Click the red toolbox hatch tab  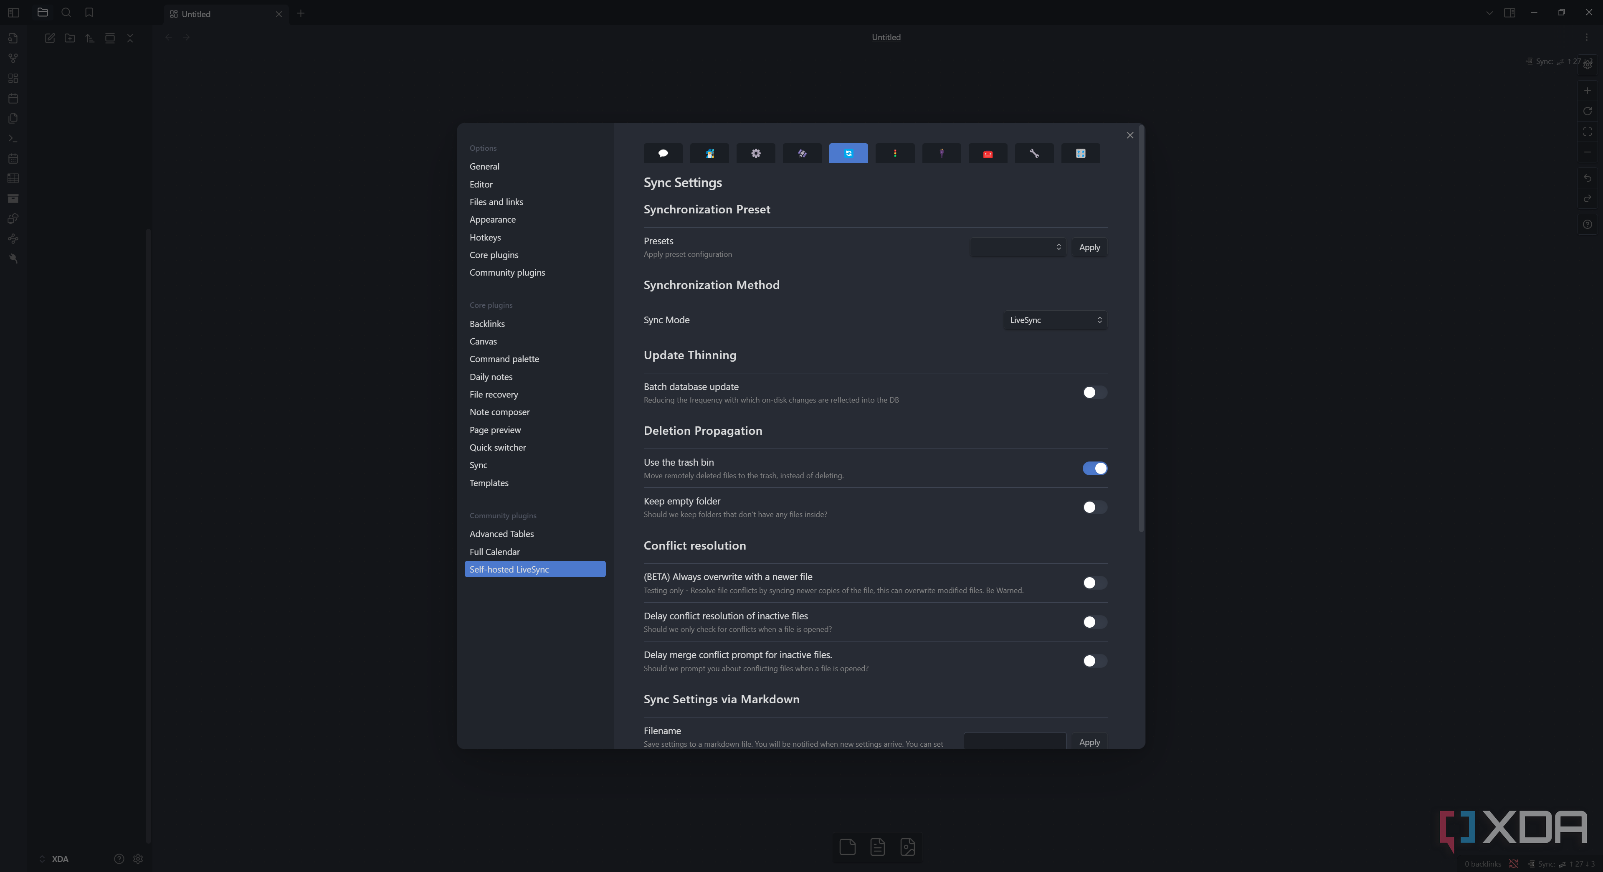[x=988, y=153]
